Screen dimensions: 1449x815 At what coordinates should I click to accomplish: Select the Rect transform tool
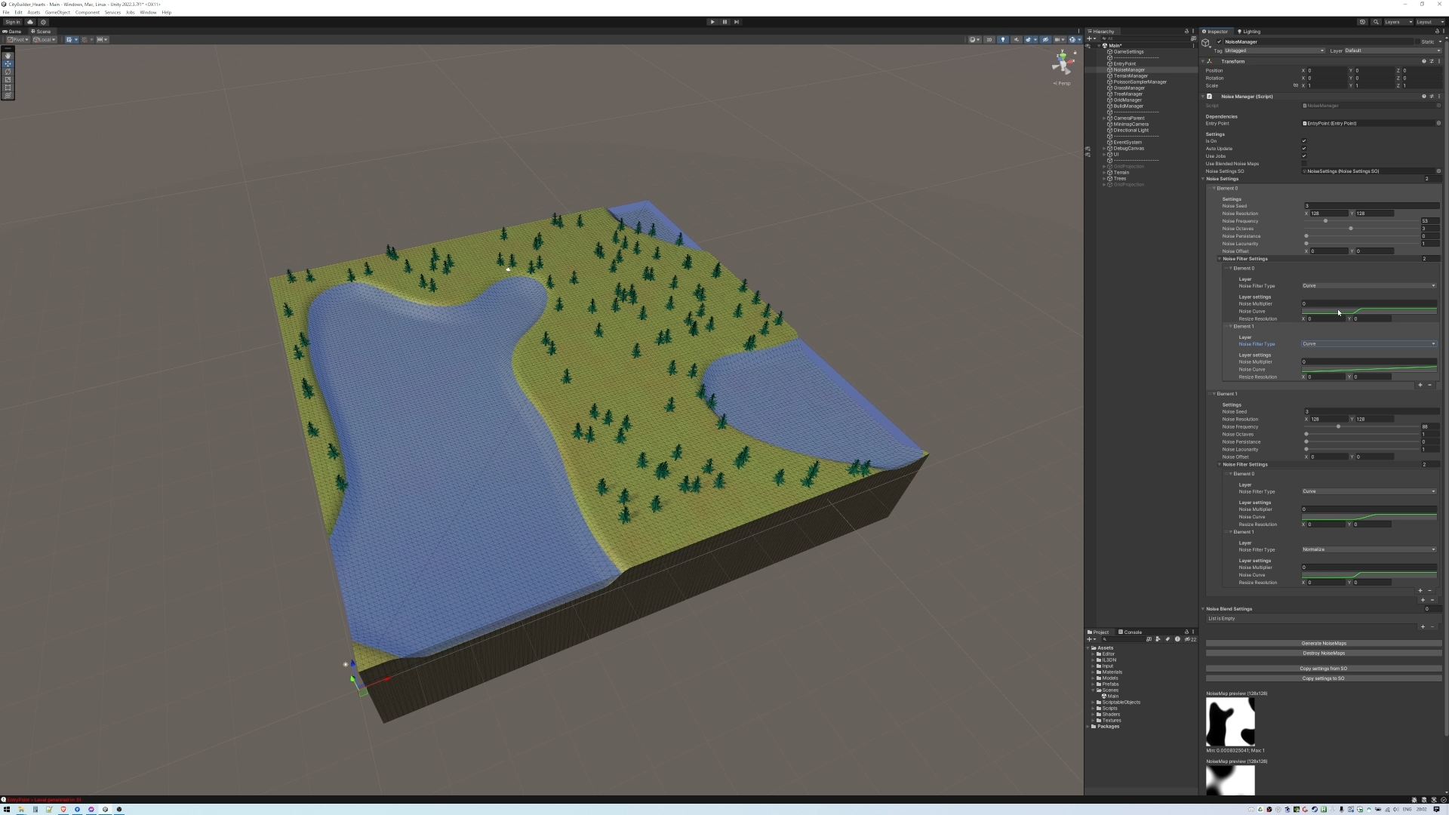(x=8, y=88)
